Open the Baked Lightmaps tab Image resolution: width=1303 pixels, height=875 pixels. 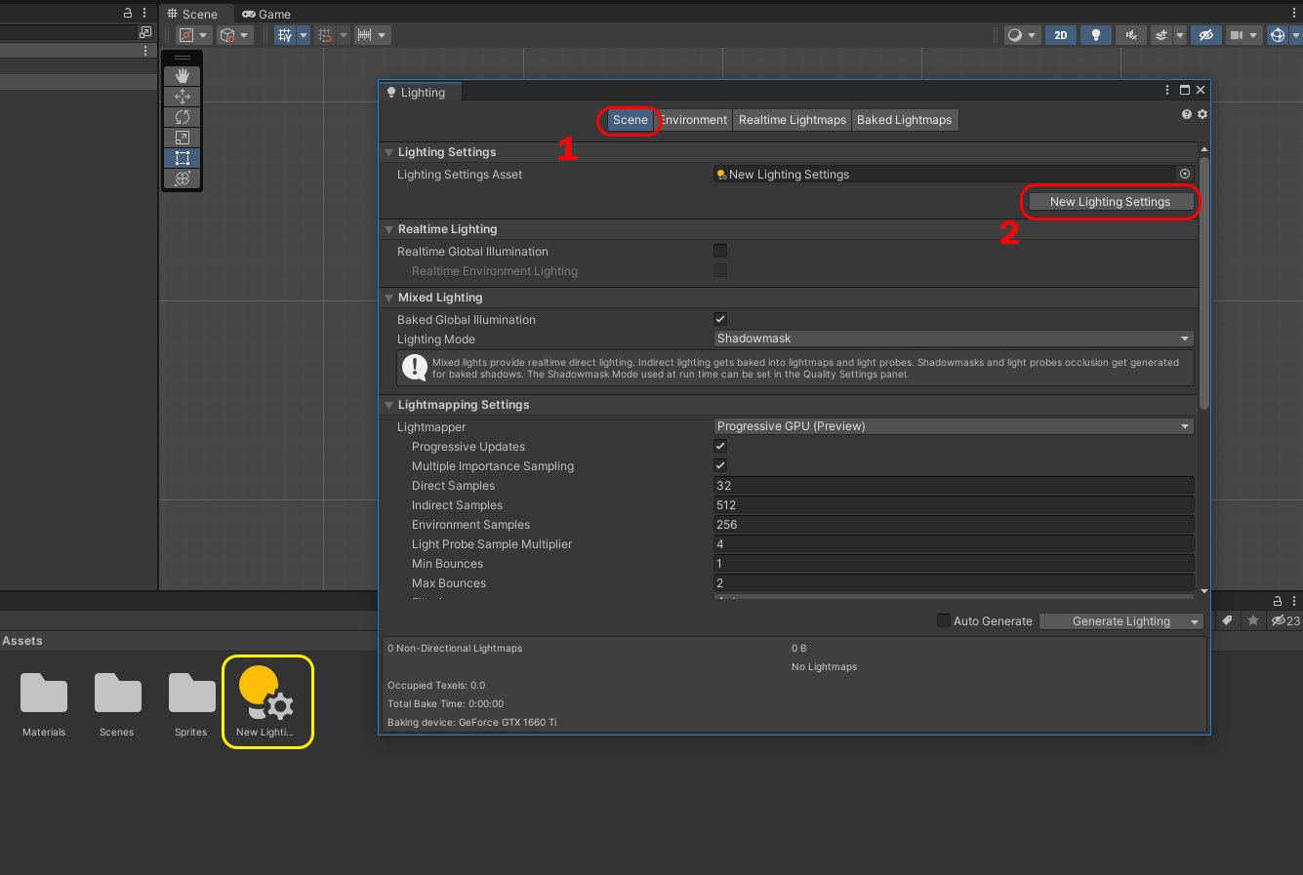[904, 119]
